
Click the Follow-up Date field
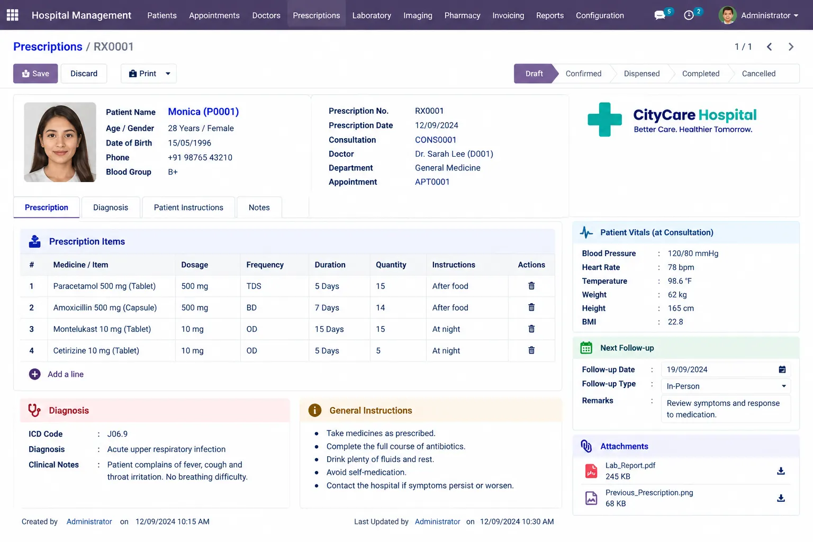(x=726, y=369)
